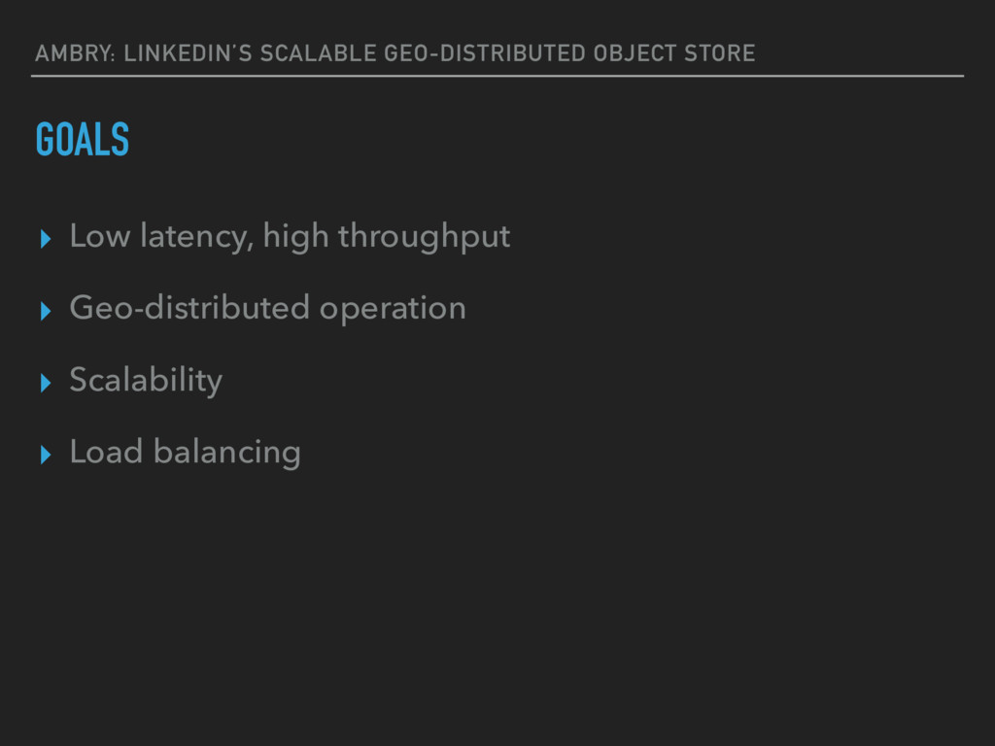Image resolution: width=995 pixels, height=746 pixels.
Task: Select LINKEDIN'S in the slide header
Action: 188,53
